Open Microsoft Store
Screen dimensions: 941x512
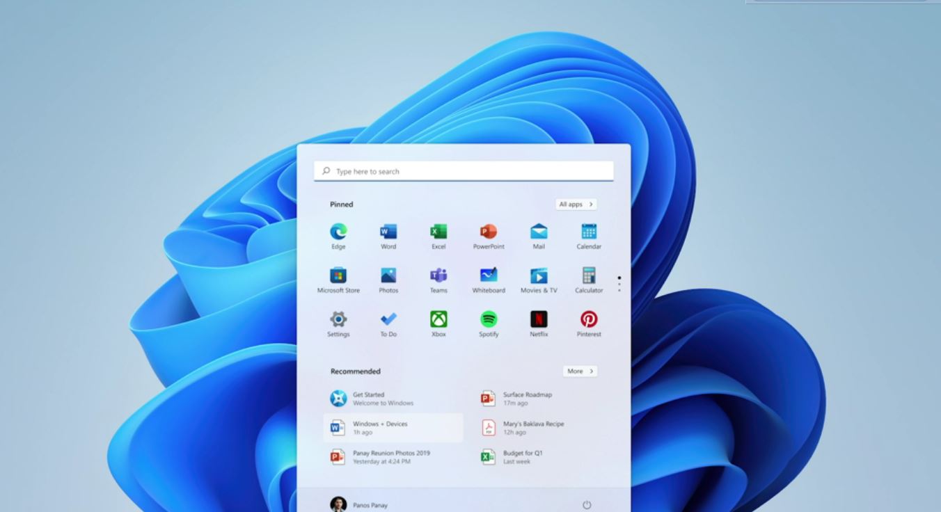338,275
